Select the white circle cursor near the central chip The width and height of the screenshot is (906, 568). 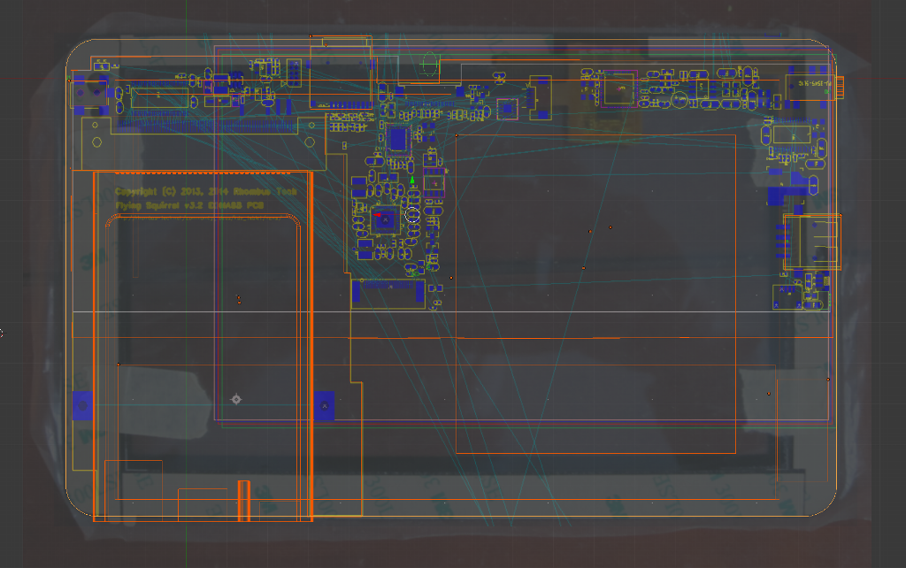coord(412,216)
